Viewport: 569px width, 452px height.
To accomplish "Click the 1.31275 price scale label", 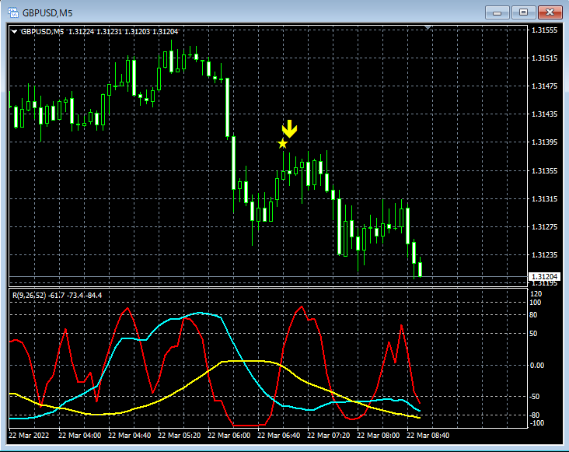I will pyautogui.click(x=544, y=226).
